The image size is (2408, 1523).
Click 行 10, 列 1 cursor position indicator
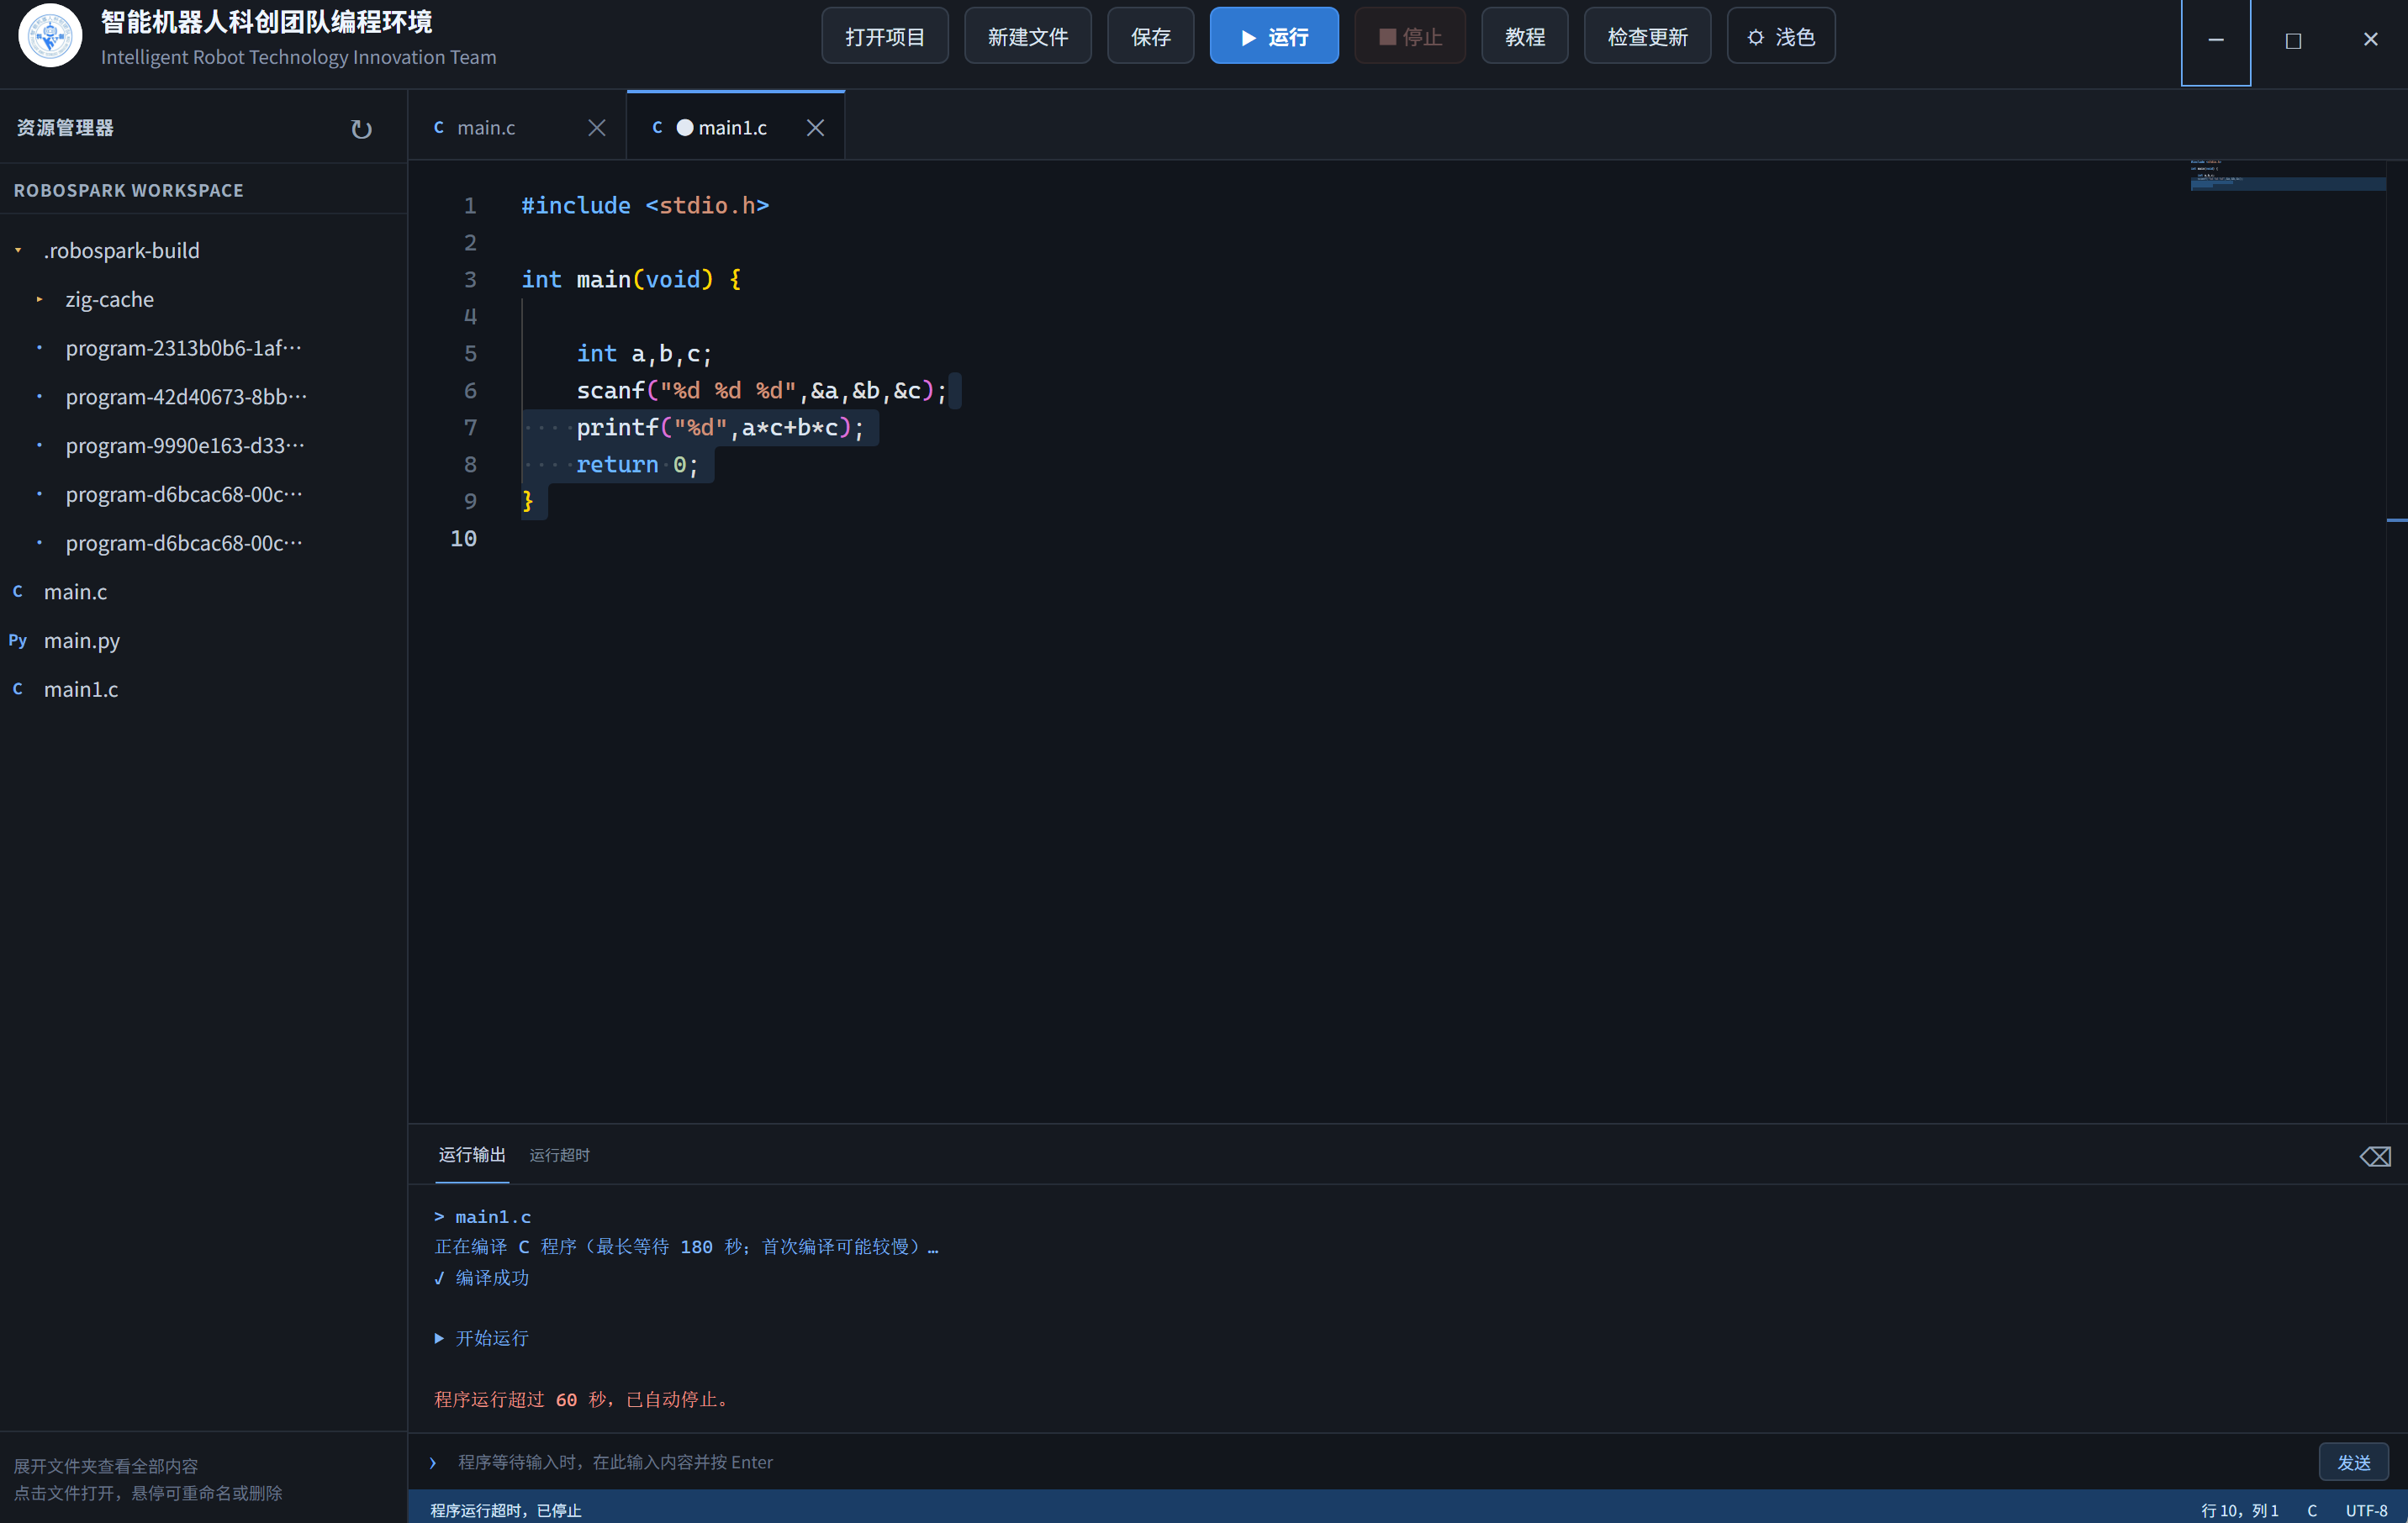tap(2239, 1510)
